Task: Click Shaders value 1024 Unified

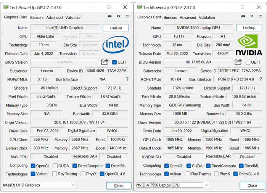Action: (x=183, y=88)
